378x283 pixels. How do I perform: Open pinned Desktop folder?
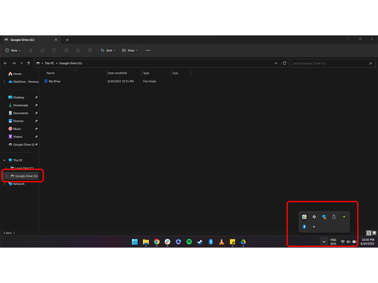[x=17, y=97]
